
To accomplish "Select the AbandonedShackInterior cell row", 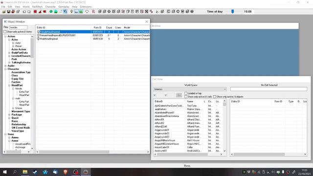I will [189, 116].
